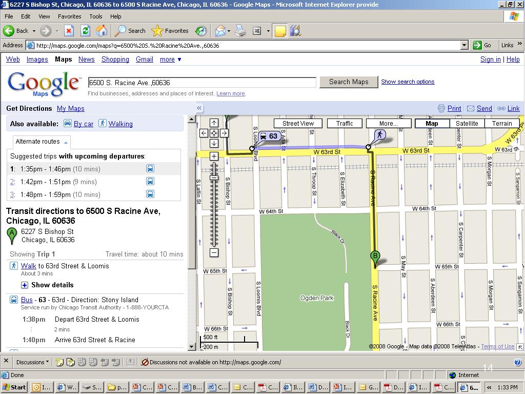
Task: Open Favorites star toolbar button
Action: [170, 31]
